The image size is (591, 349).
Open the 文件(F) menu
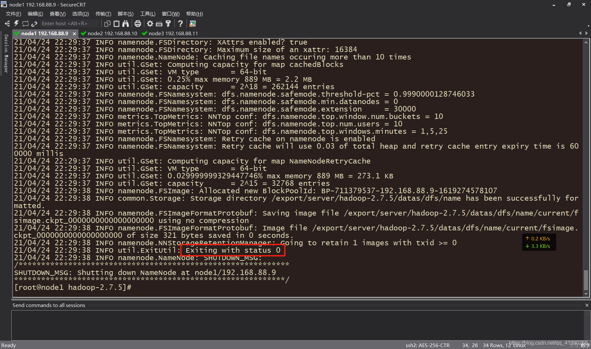tap(14, 14)
